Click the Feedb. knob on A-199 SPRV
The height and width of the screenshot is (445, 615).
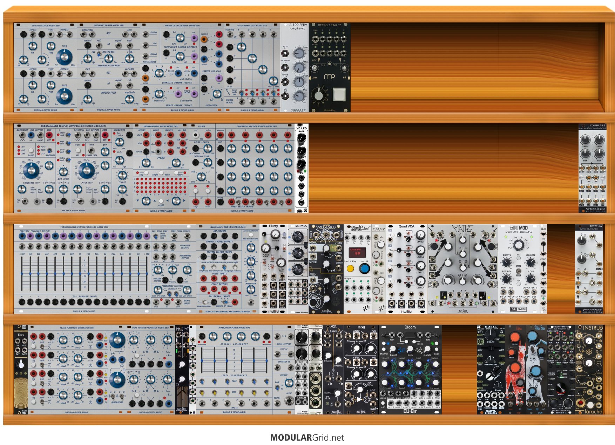point(299,67)
